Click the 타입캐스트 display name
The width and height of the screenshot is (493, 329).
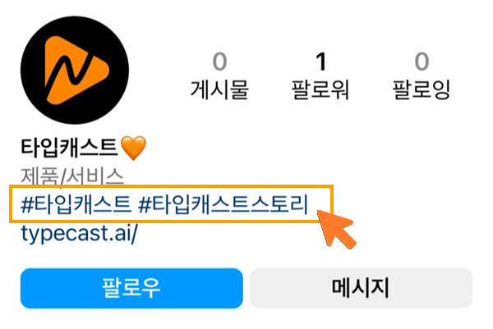69,148
